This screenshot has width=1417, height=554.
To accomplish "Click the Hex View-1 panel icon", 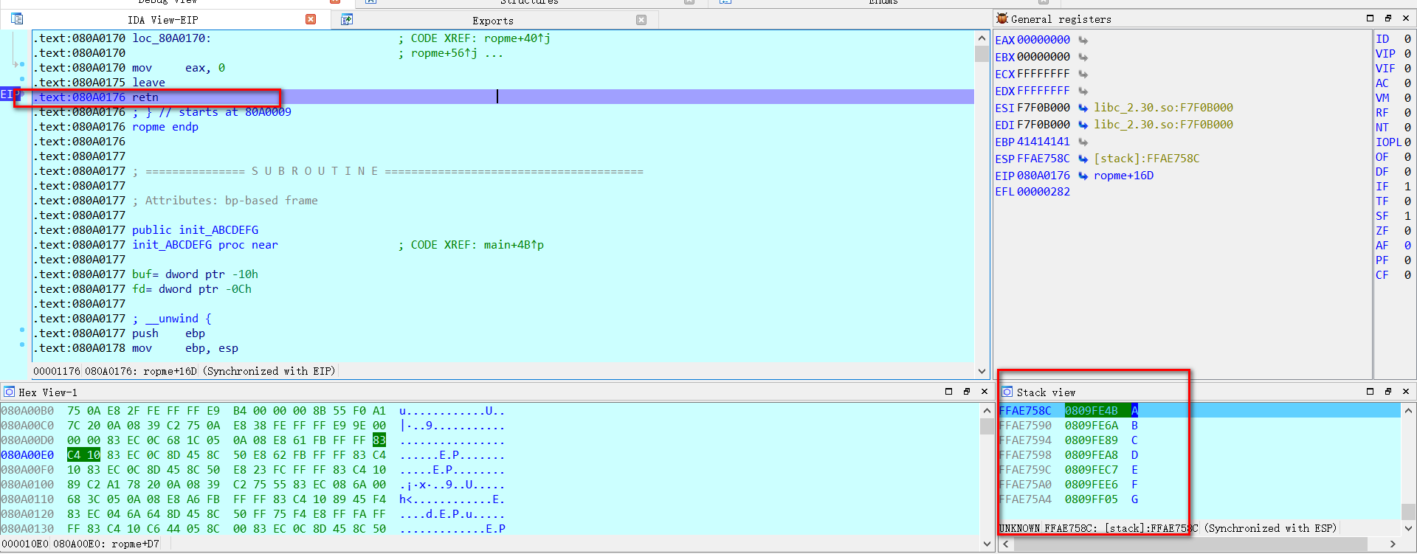I will click(9, 392).
